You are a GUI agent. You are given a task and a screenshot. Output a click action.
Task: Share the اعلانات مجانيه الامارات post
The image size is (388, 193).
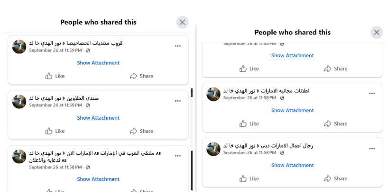pos(335,123)
